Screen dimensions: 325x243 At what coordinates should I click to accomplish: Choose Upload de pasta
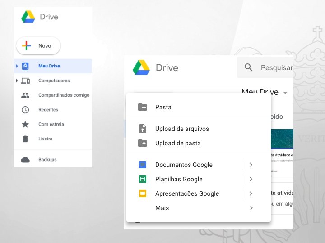click(x=198, y=143)
